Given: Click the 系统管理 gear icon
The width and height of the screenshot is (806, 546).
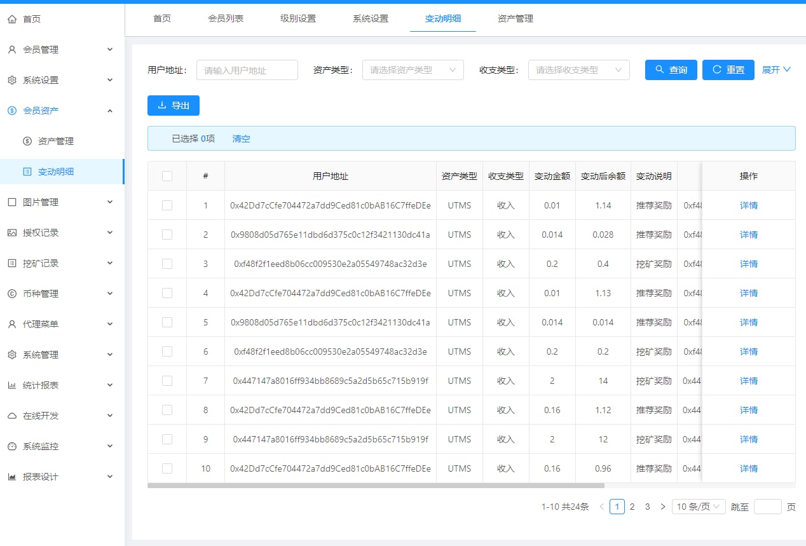Looking at the screenshot, I should click(12, 355).
